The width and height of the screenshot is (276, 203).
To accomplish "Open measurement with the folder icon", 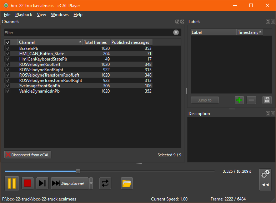I will pos(127,183).
